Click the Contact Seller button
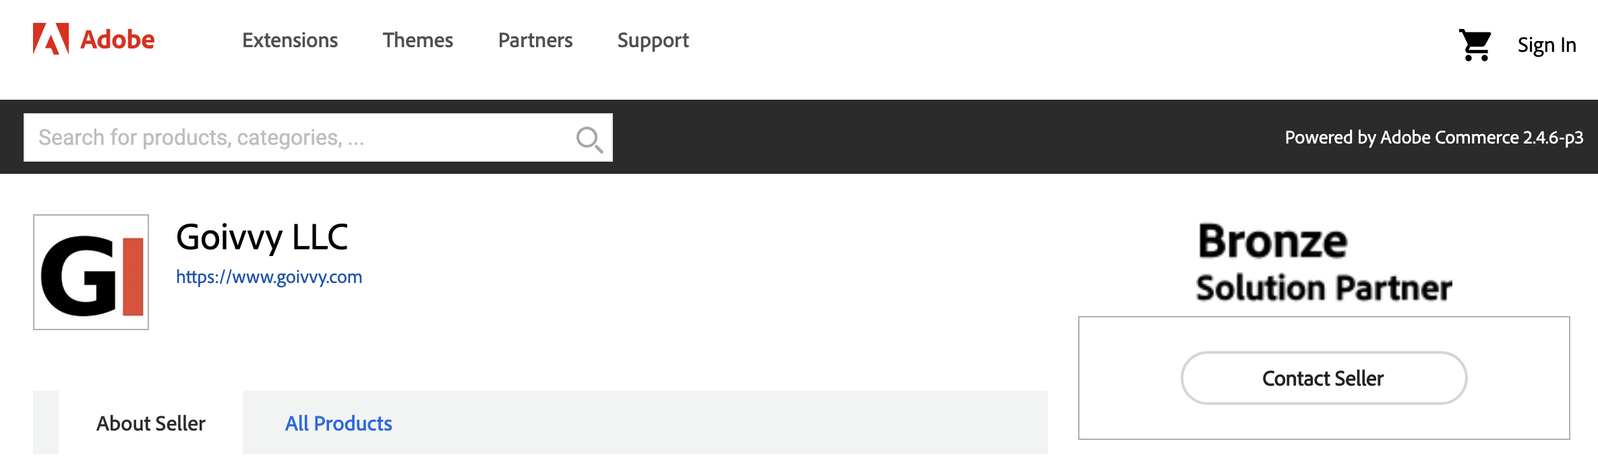 pyautogui.click(x=1324, y=378)
